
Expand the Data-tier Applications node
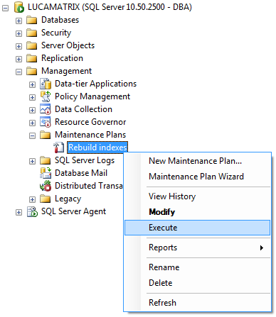32,84
